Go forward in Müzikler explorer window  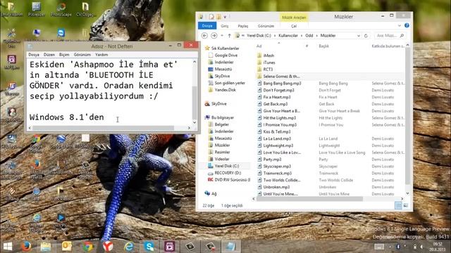tap(214, 36)
